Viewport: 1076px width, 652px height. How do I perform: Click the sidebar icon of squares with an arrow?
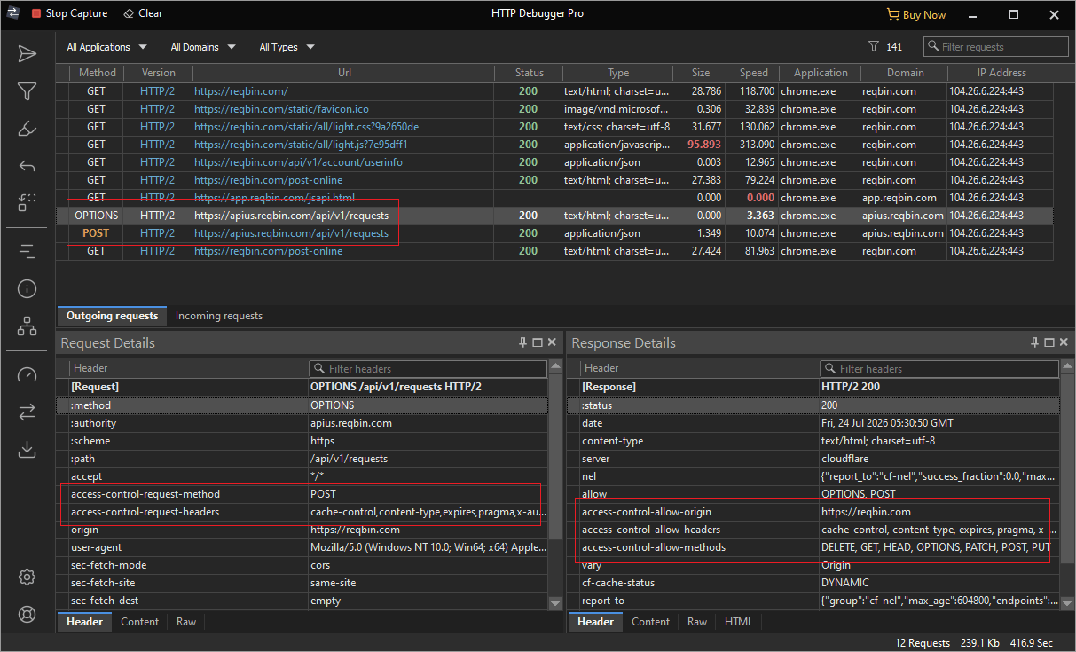coord(27,203)
